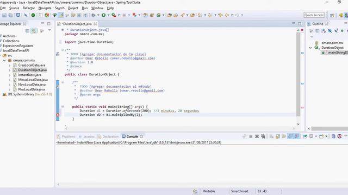Click the Back navigation yellow arrow
Image resolution: width=348 pixels, height=195 pixels.
tap(227, 15)
